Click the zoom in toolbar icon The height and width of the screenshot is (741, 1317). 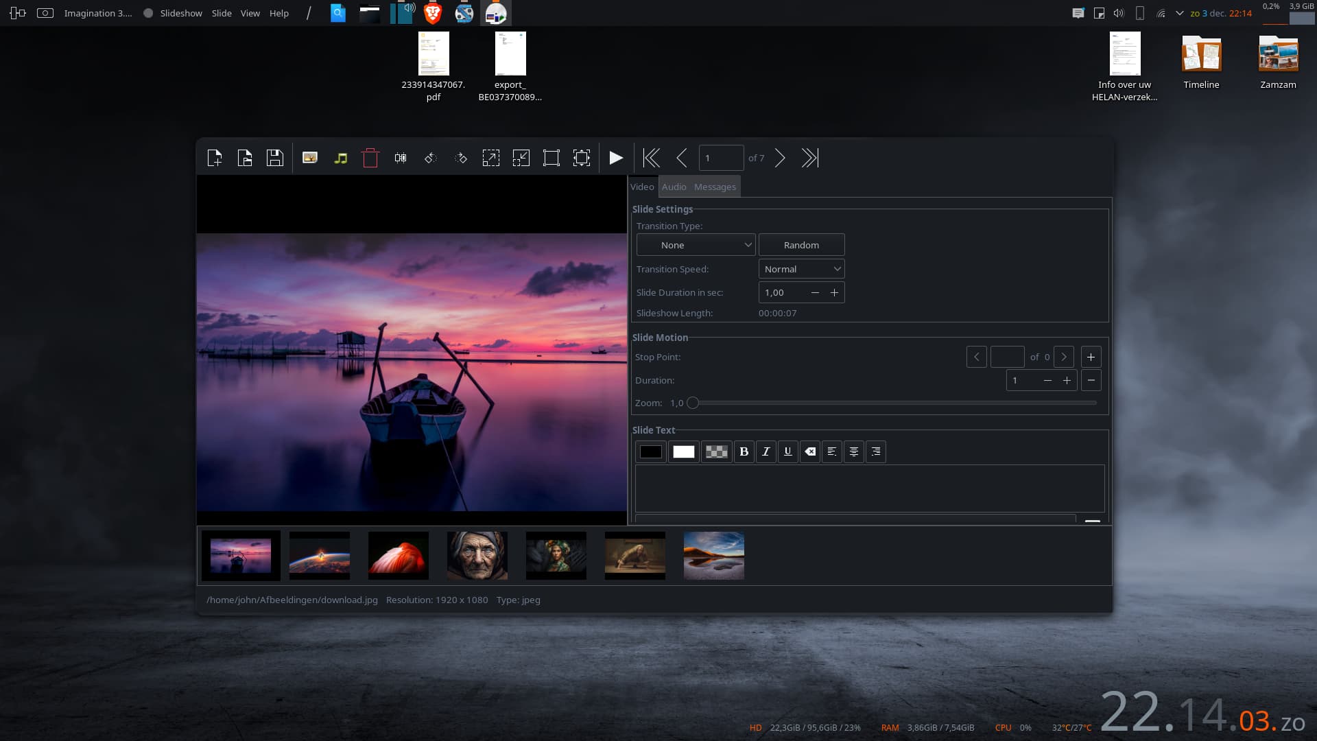491,158
